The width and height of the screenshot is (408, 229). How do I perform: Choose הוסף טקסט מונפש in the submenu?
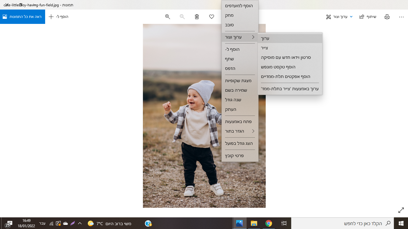(290, 67)
